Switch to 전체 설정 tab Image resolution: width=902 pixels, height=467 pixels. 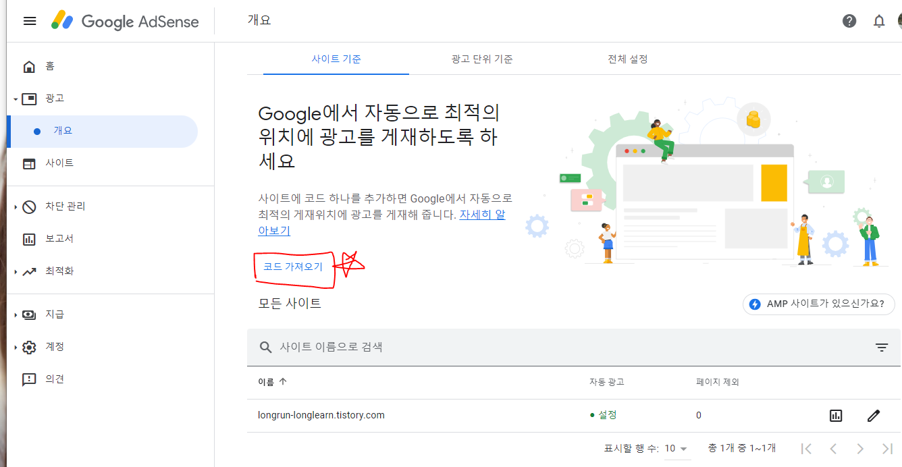click(628, 59)
